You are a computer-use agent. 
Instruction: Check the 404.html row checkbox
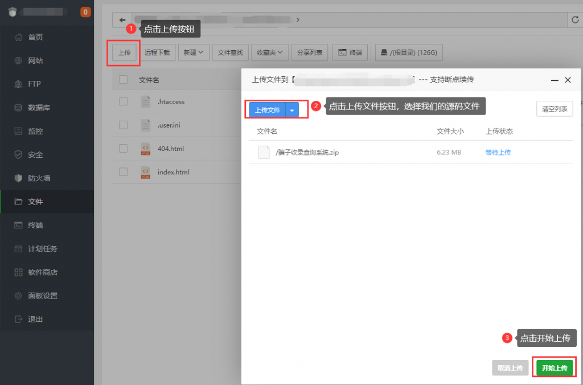(123, 149)
